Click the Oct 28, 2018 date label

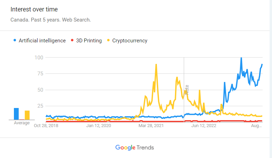(x=46, y=126)
